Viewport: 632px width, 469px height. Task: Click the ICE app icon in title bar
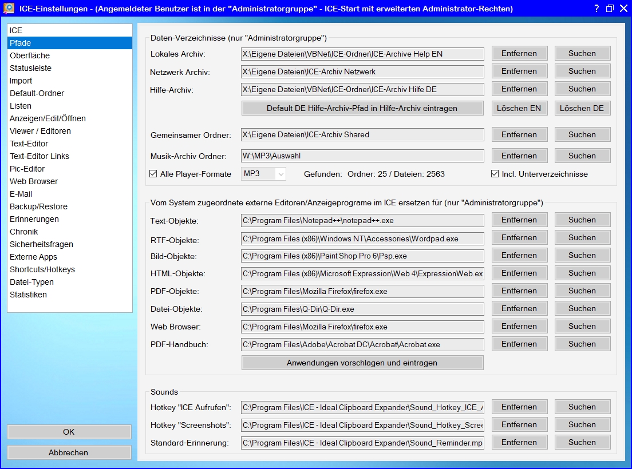click(9, 8)
